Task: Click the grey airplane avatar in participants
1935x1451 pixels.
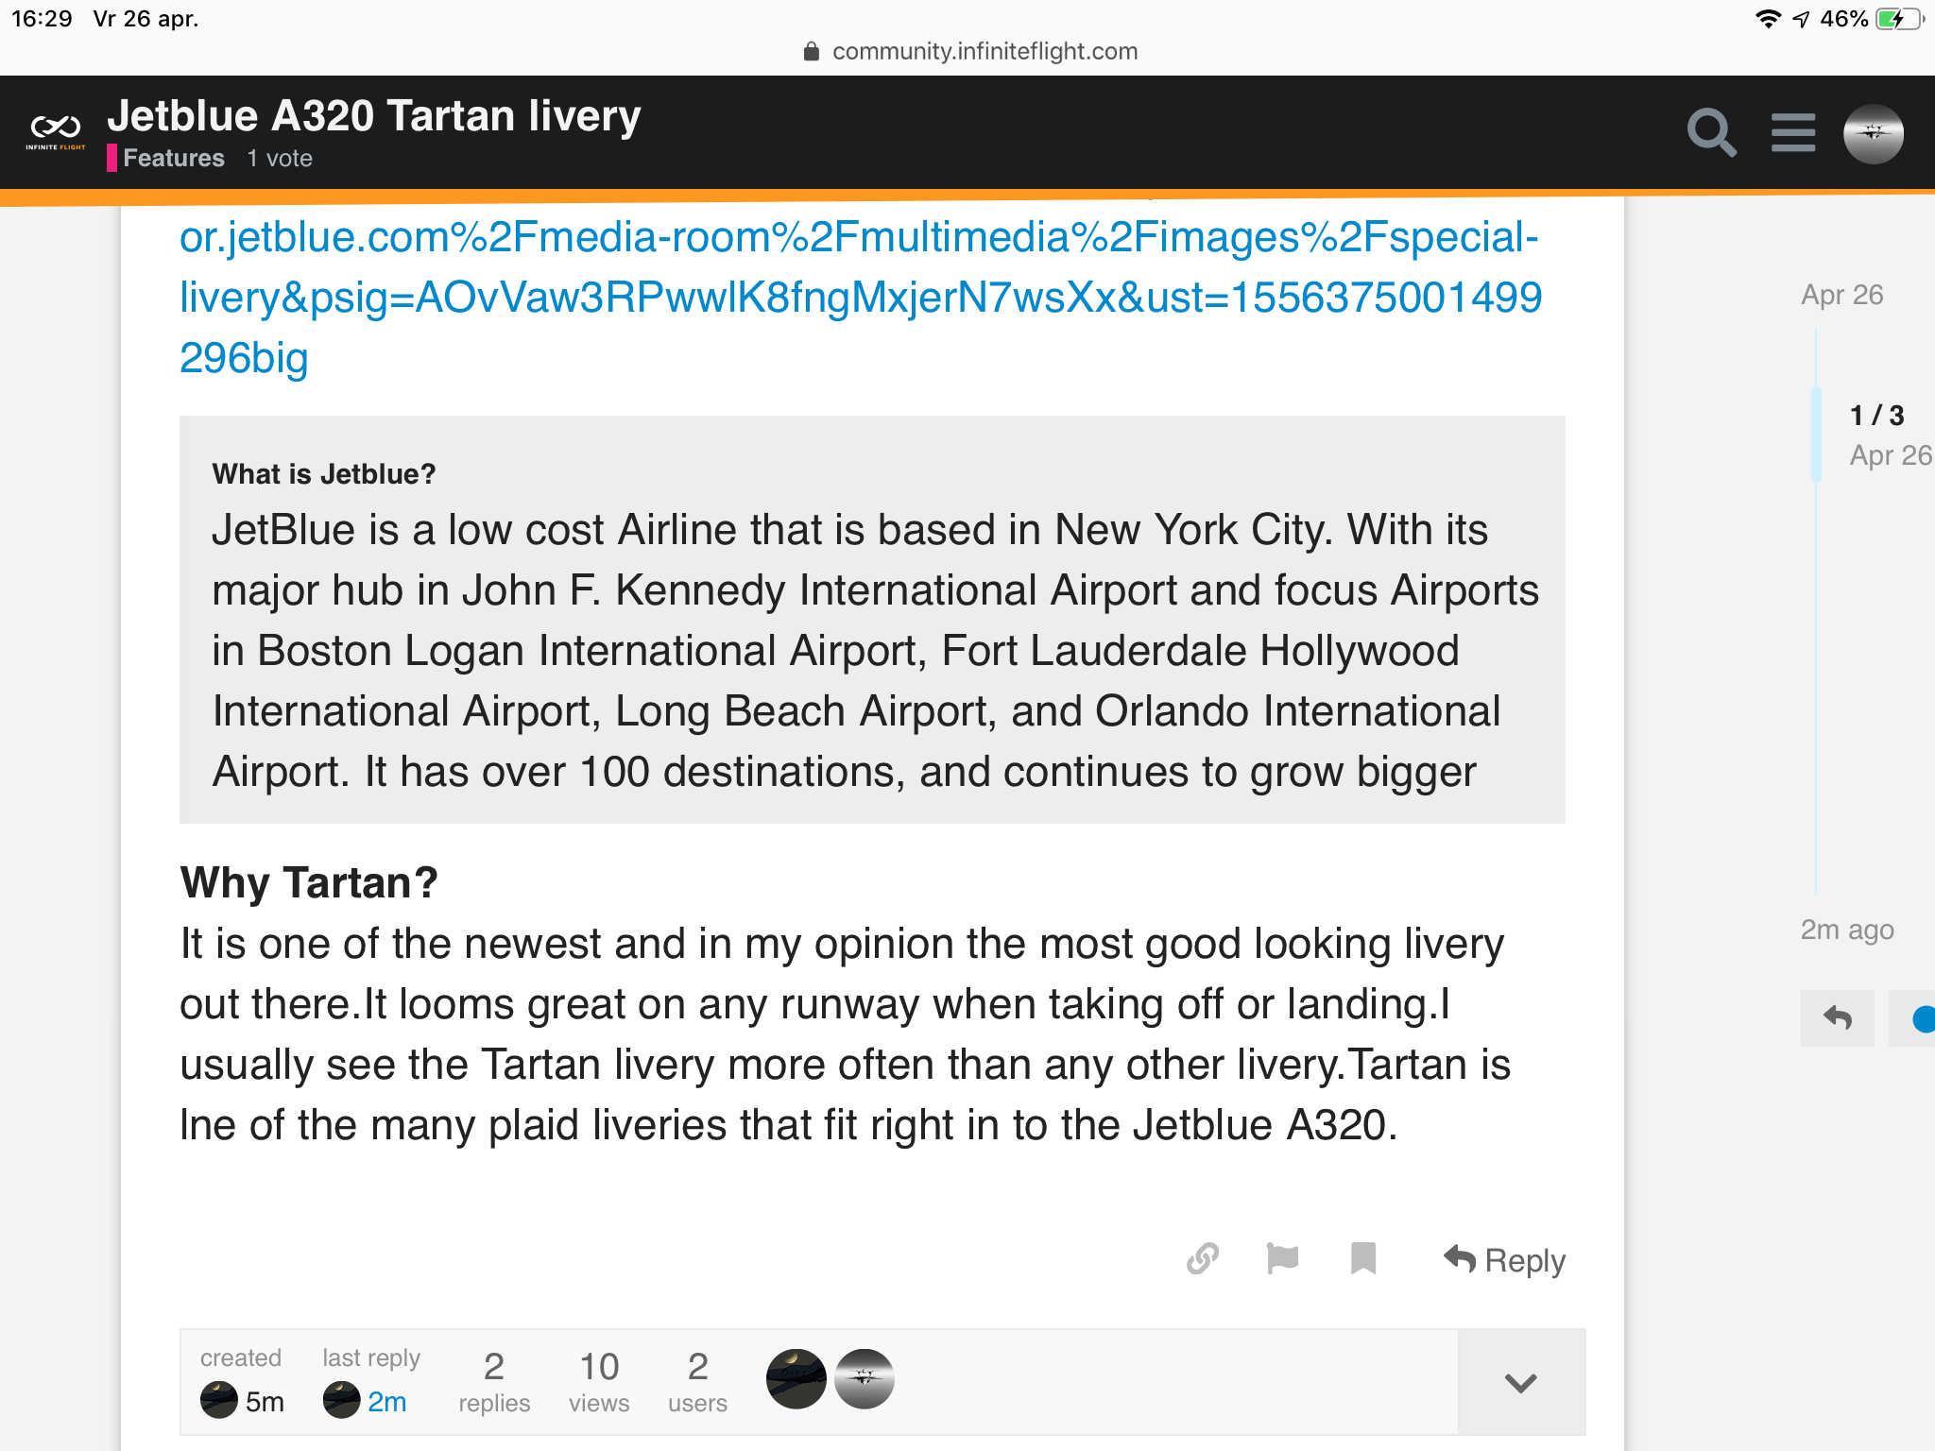Action: 865,1379
